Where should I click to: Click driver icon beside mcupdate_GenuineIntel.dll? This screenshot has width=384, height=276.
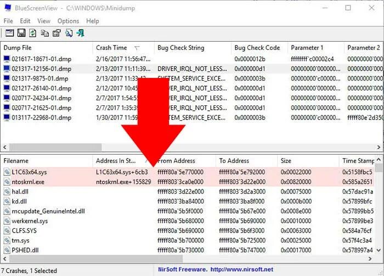point(7,211)
